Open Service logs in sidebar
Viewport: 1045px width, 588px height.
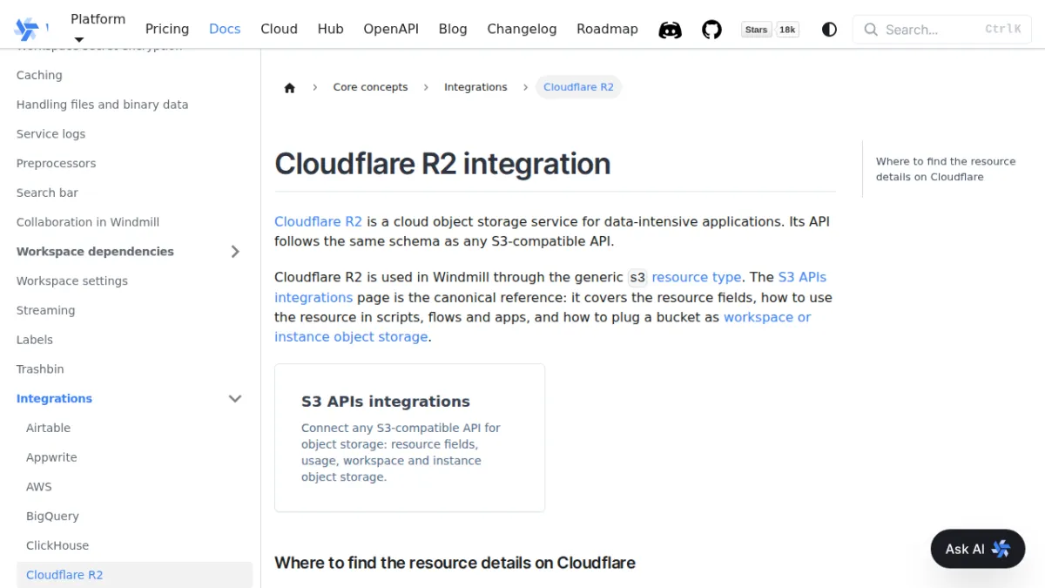point(51,134)
